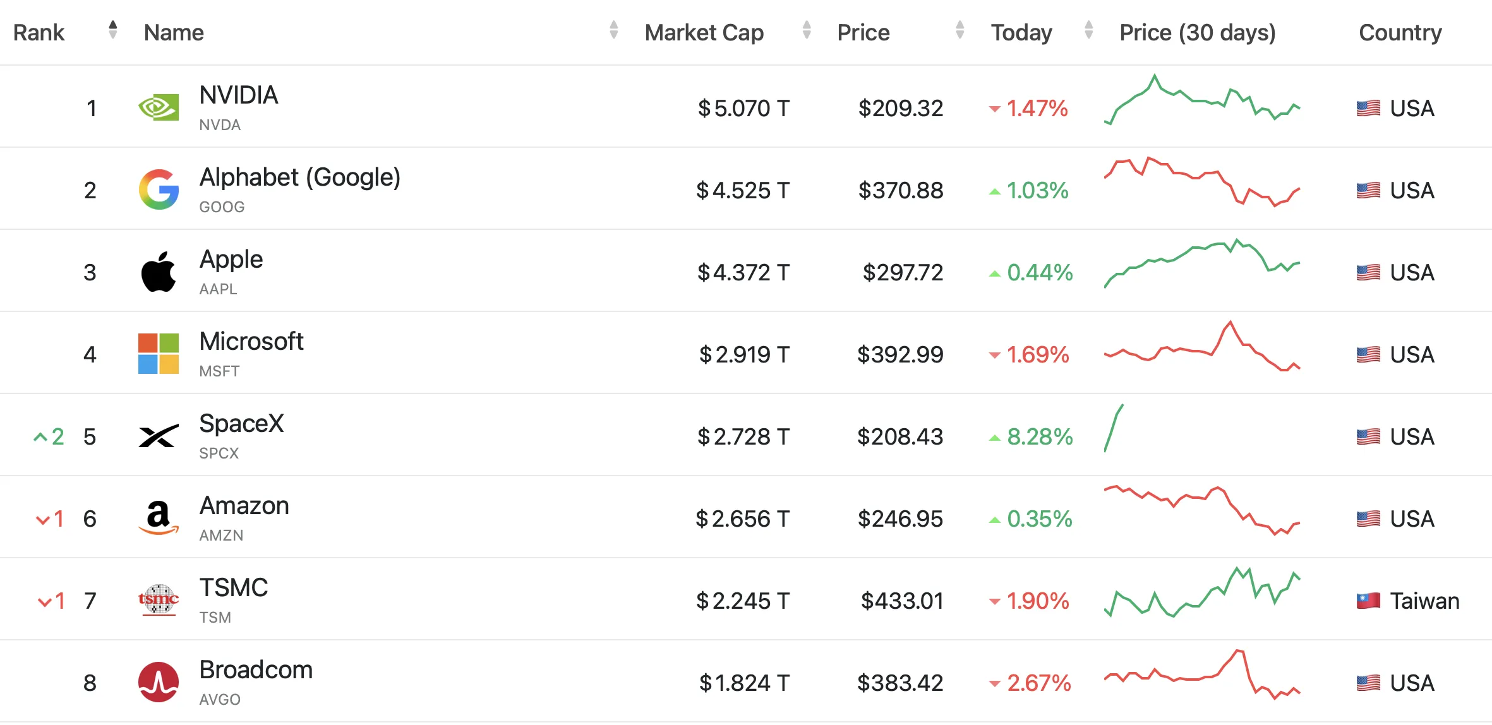Sort by Today change arrows
1492x725 pixels.
point(1089,30)
